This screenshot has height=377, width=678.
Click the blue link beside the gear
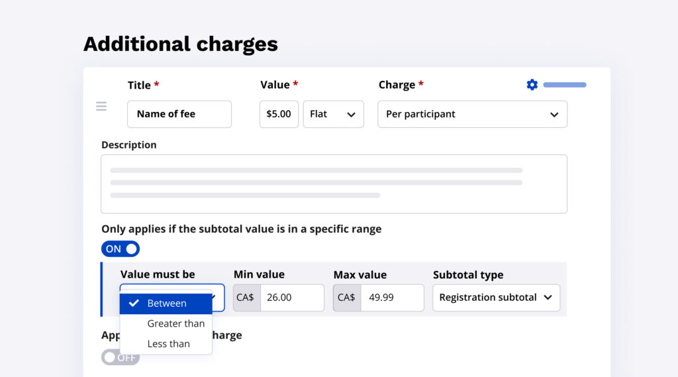(x=564, y=85)
